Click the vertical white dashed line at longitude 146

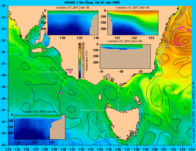(118, 96)
